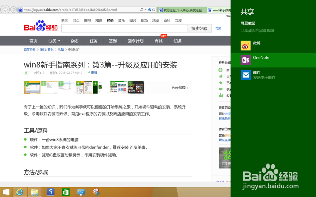316x197 pixels.
Task: Switch to 我的经验 browser tab
Action: (182, 10)
